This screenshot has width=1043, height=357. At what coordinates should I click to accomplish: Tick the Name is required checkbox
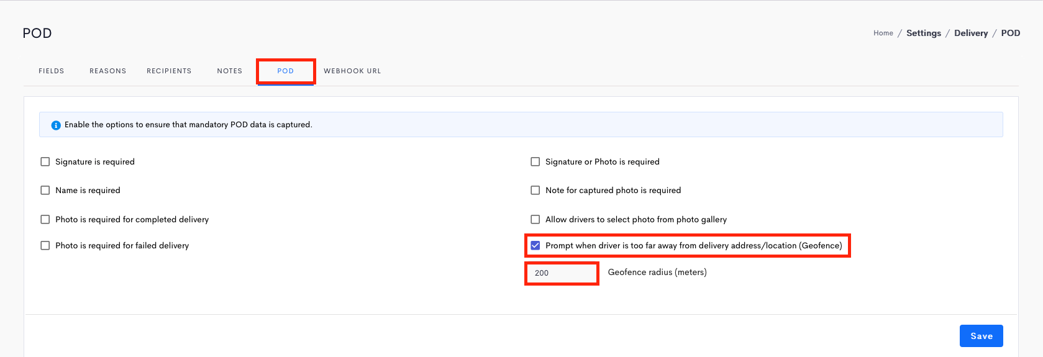point(45,190)
